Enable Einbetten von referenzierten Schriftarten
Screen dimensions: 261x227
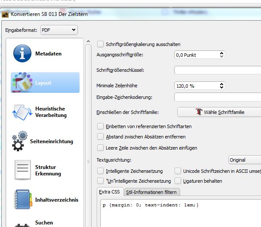100,126
